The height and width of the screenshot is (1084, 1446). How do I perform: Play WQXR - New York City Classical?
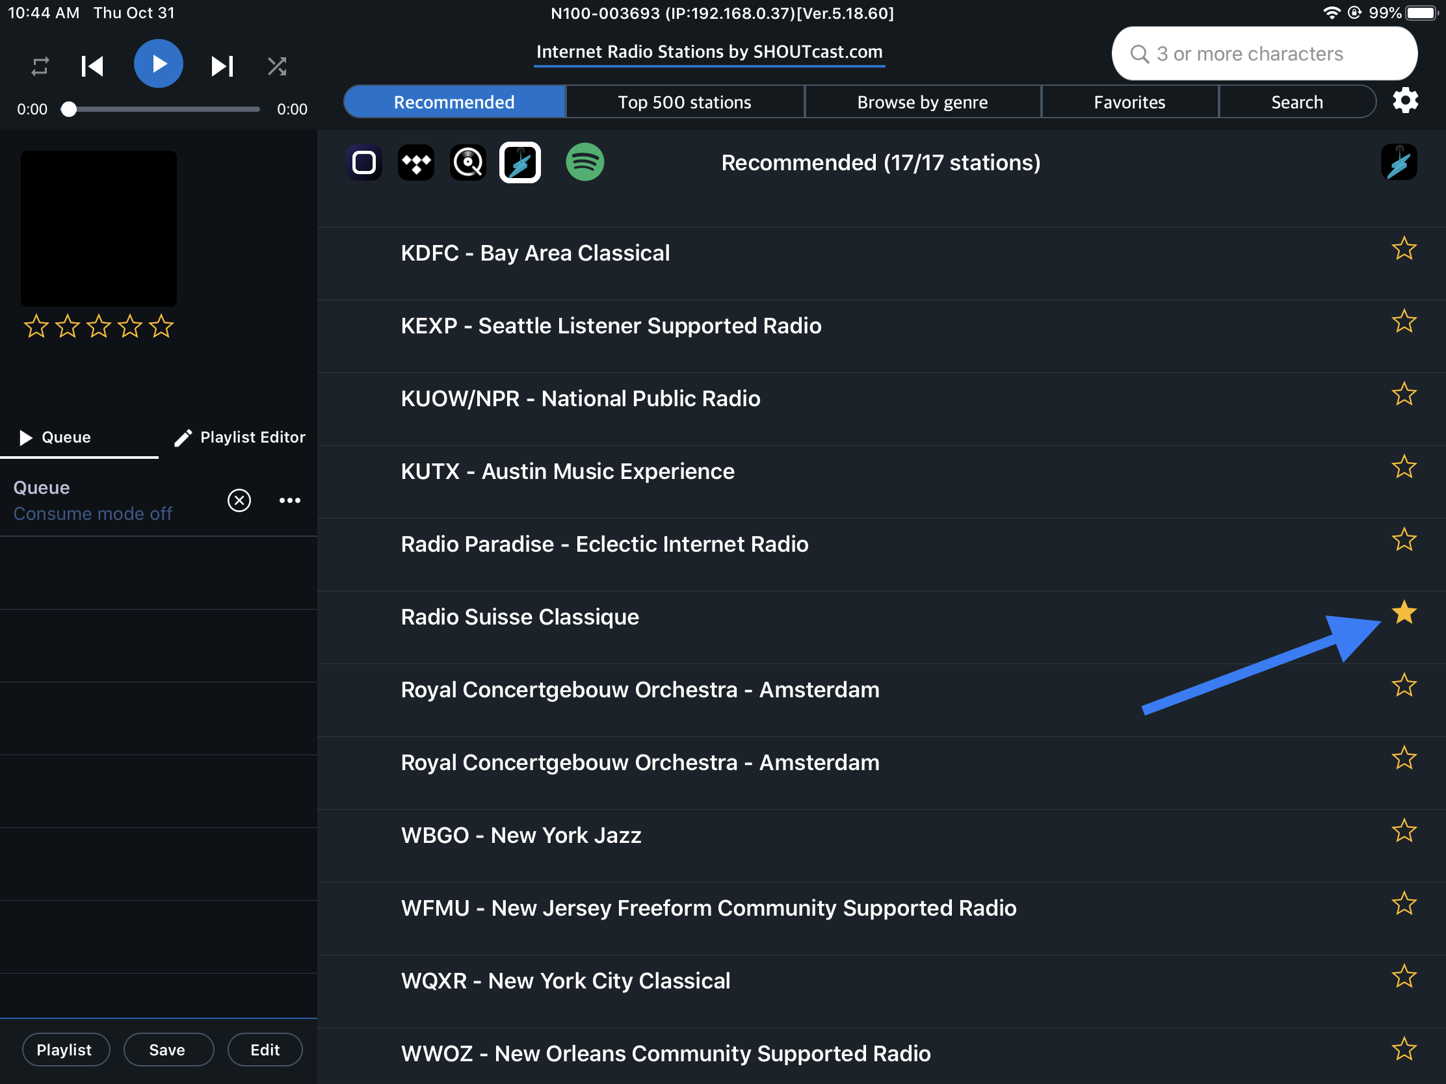click(x=881, y=991)
